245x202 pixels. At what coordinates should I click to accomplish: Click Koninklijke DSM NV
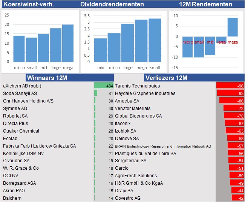coord(23,154)
